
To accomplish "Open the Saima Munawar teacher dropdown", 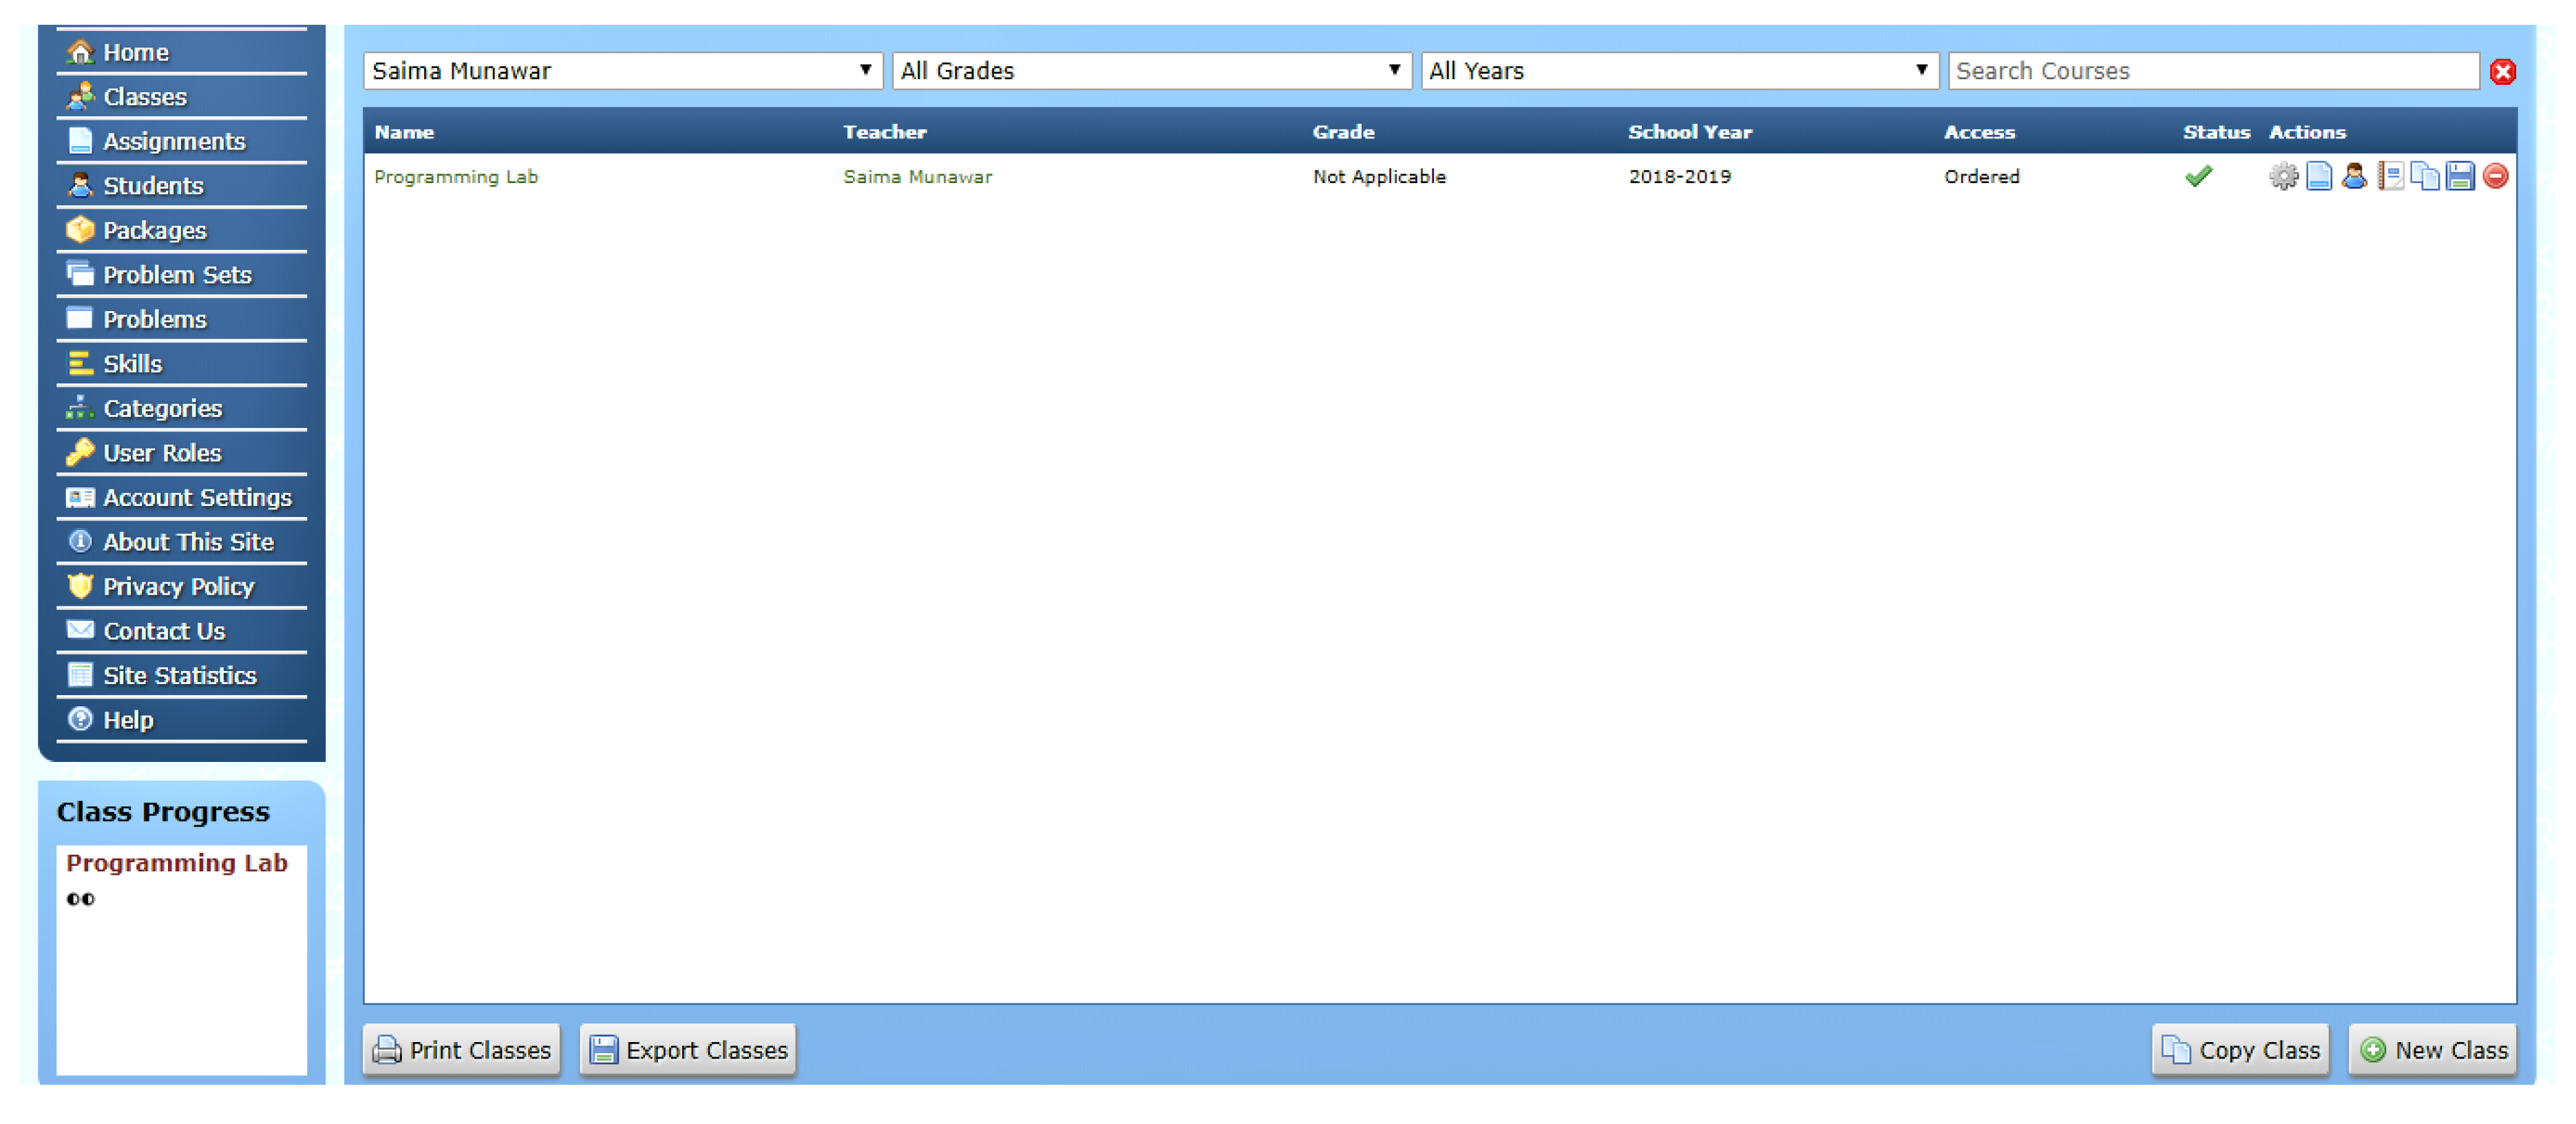I will (622, 71).
